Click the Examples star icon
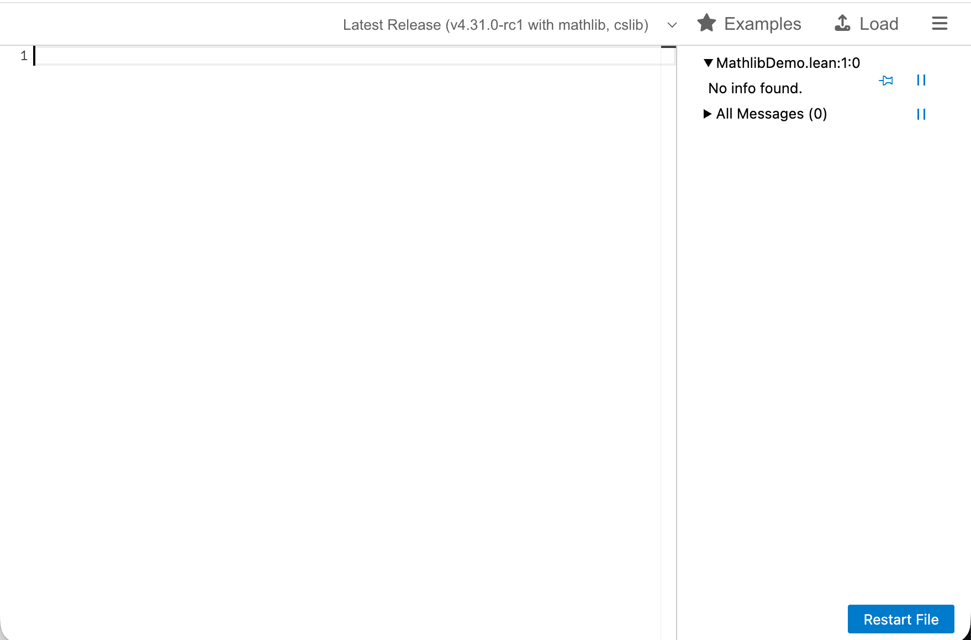 pyautogui.click(x=706, y=23)
